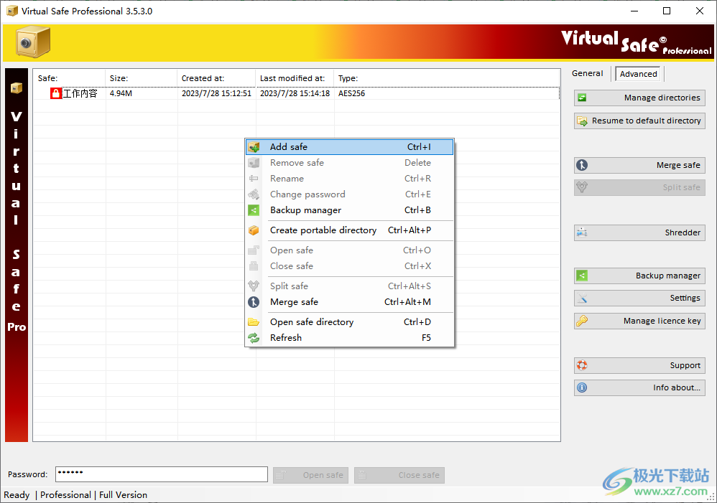Click the small safe cube icon in left sidebar

pos(17,88)
